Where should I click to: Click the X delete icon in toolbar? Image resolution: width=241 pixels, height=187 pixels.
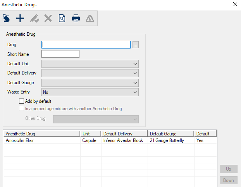point(48,18)
